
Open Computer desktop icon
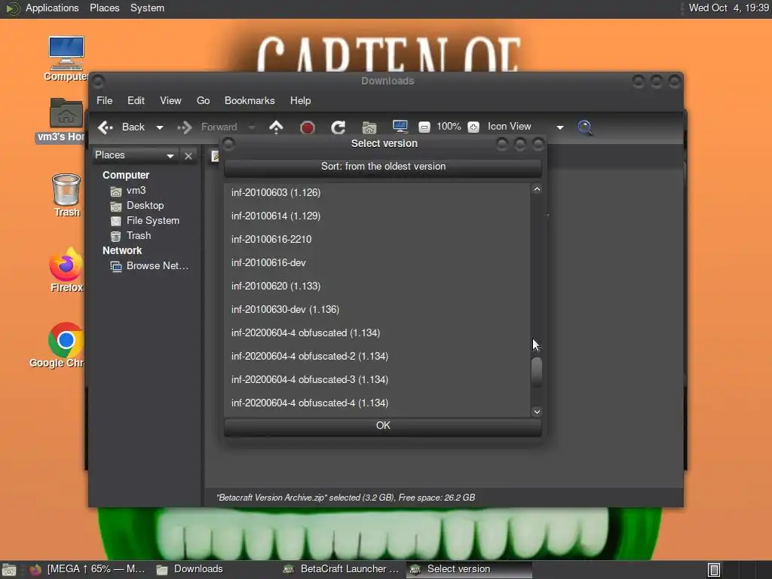66,58
